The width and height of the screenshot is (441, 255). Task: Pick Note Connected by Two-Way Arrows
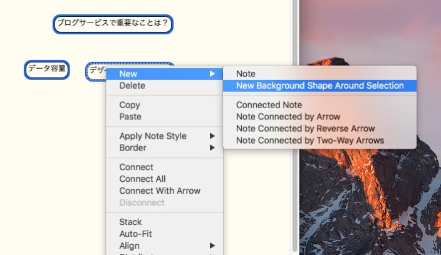coord(319,140)
